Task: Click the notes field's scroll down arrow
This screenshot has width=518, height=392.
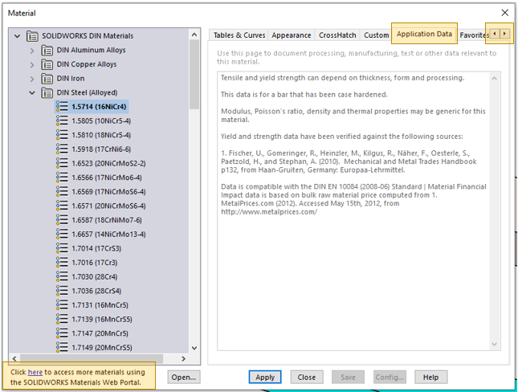Action: click(494, 344)
